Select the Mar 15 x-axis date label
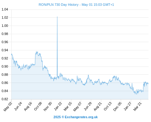Image resolution: width=151 pixels, height=122 pixels. pos(68,106)
